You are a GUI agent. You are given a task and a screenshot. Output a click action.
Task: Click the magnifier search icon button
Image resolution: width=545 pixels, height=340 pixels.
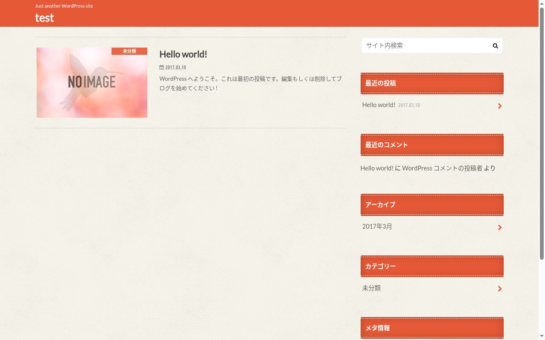pyautogui.click(x=495, y=45)
